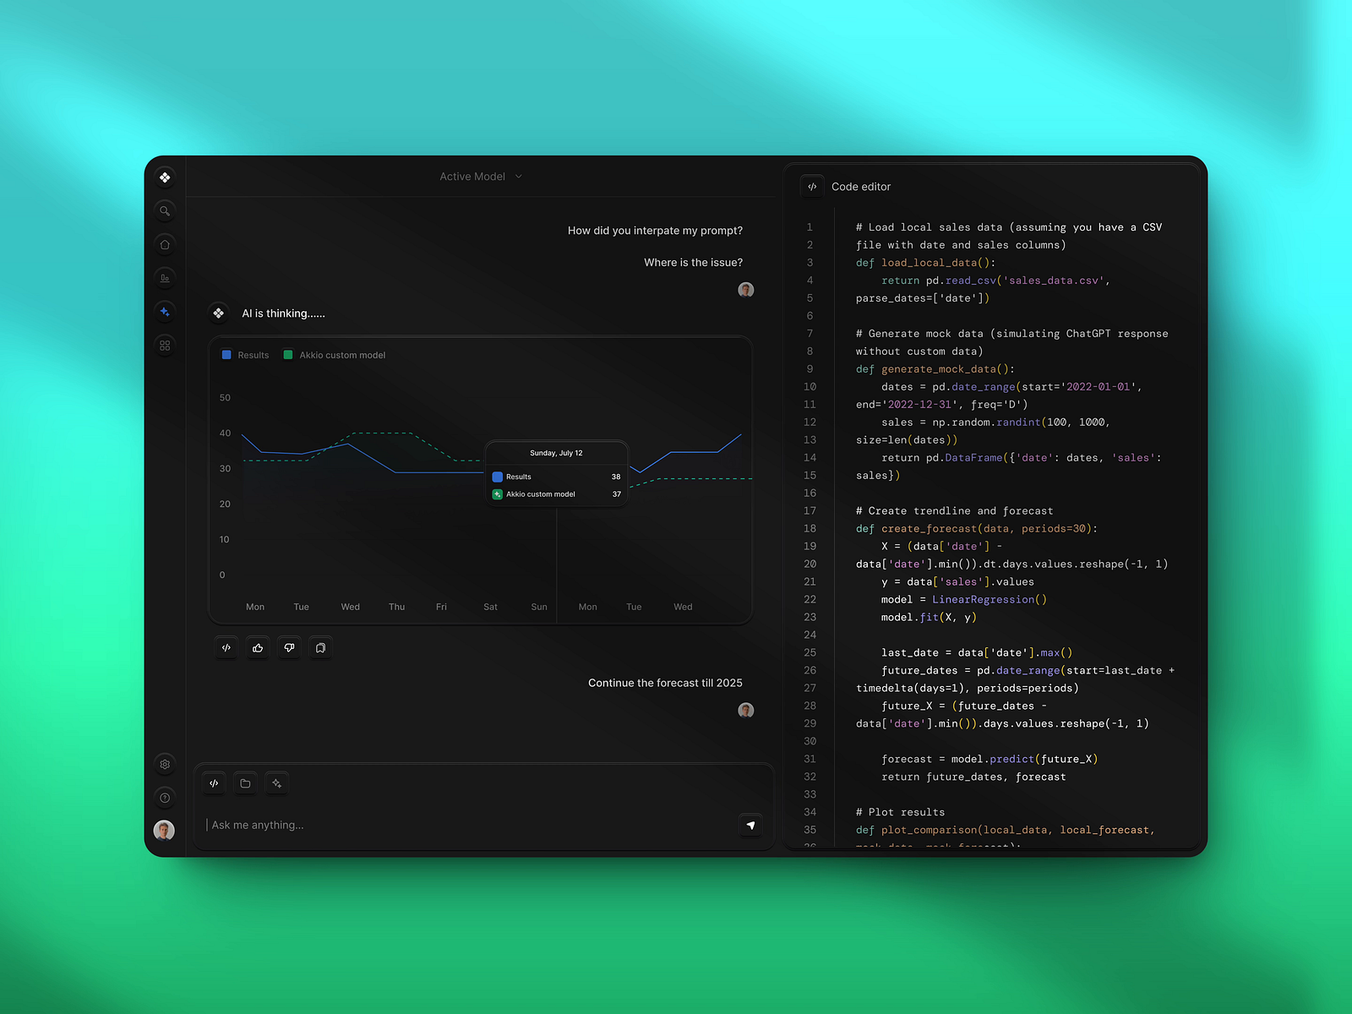Click the analytics chart icon in sidebar
1352x1014 pixels.
[x=165, y=278]
